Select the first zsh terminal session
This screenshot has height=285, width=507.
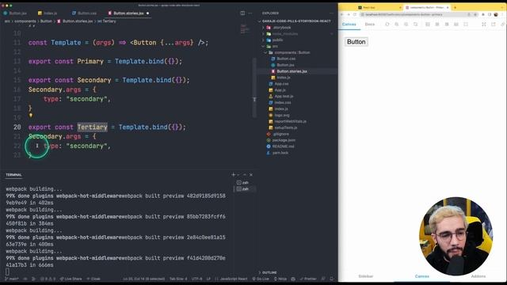(243, 183)
